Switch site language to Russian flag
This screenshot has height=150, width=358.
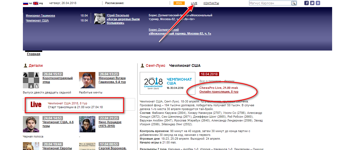tap(25, 3)
